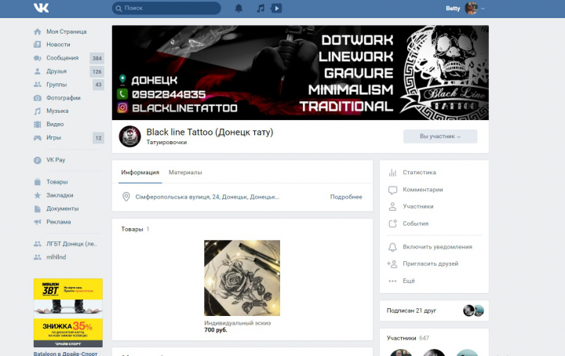
Task: Switch to the Материалы tab
Action: pos(185,173)
